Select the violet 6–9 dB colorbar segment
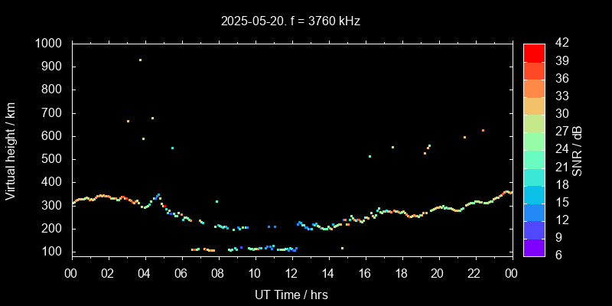 coord(534,247)
